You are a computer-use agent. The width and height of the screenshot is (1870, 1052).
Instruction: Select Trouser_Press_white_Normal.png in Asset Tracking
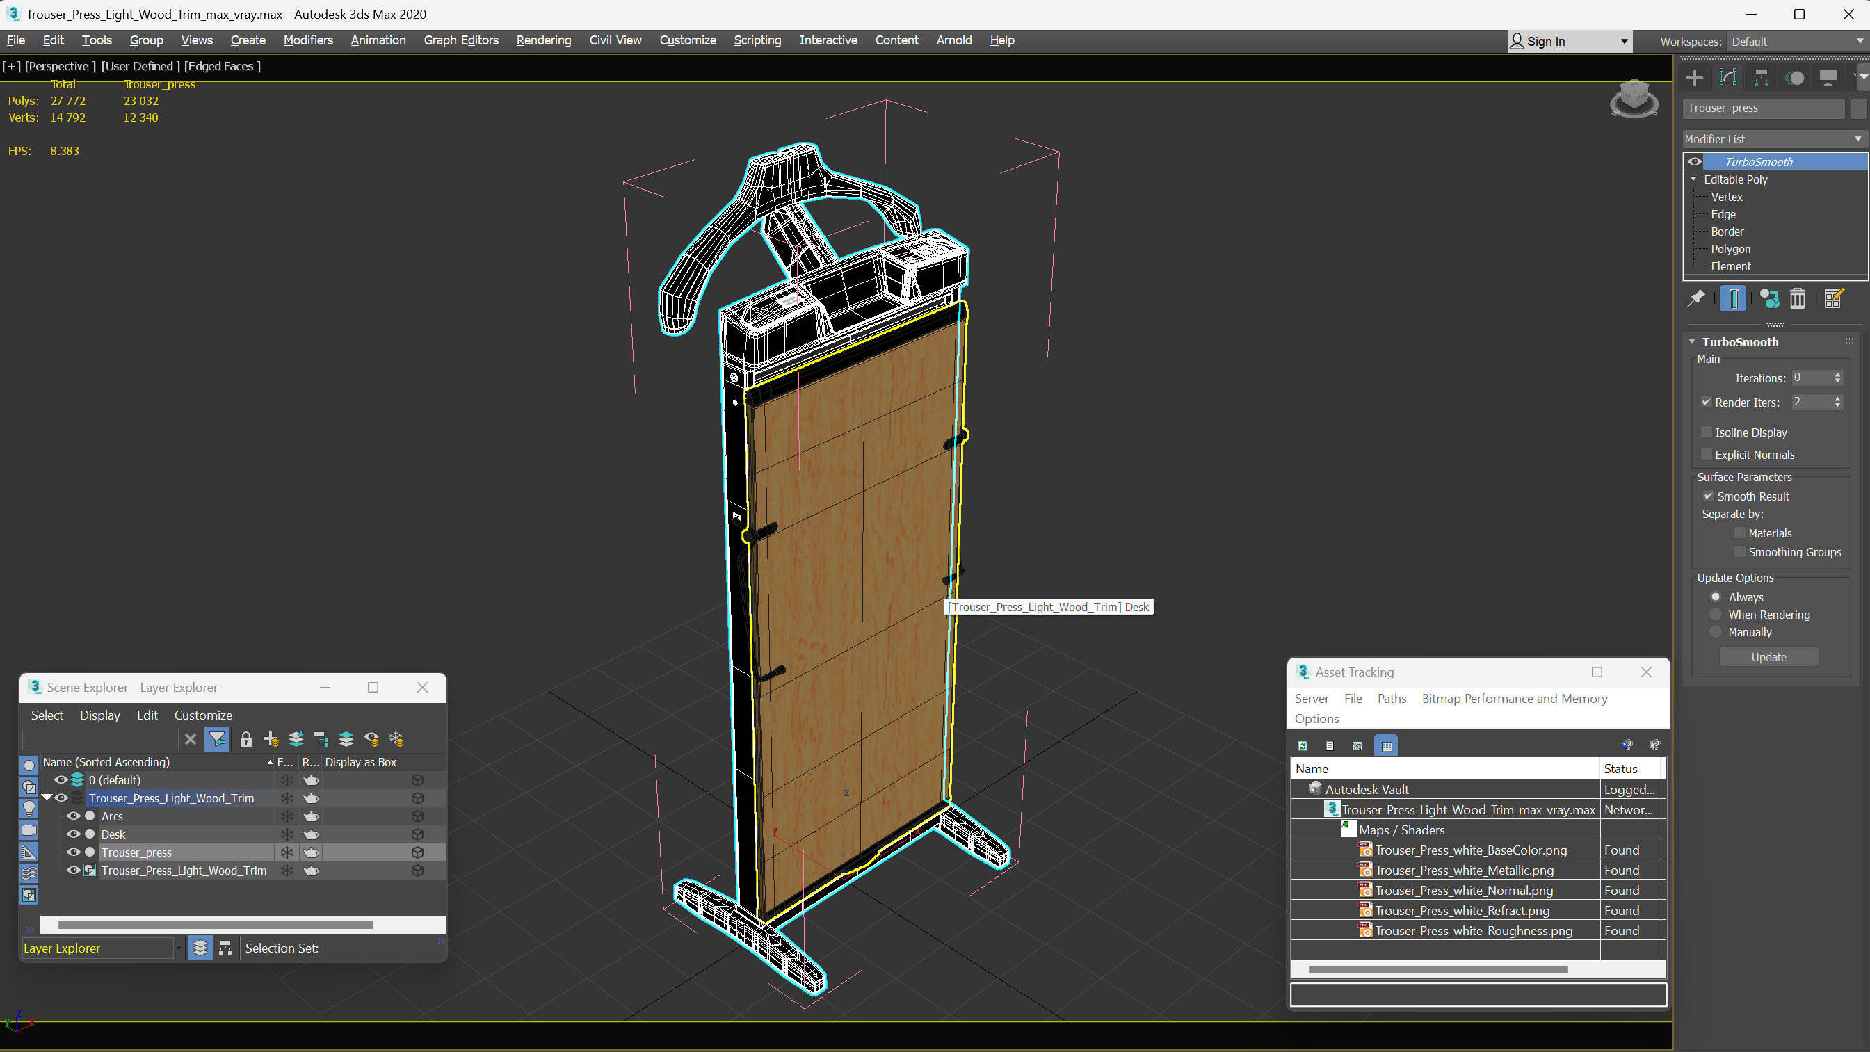(x=1463, y=890)
